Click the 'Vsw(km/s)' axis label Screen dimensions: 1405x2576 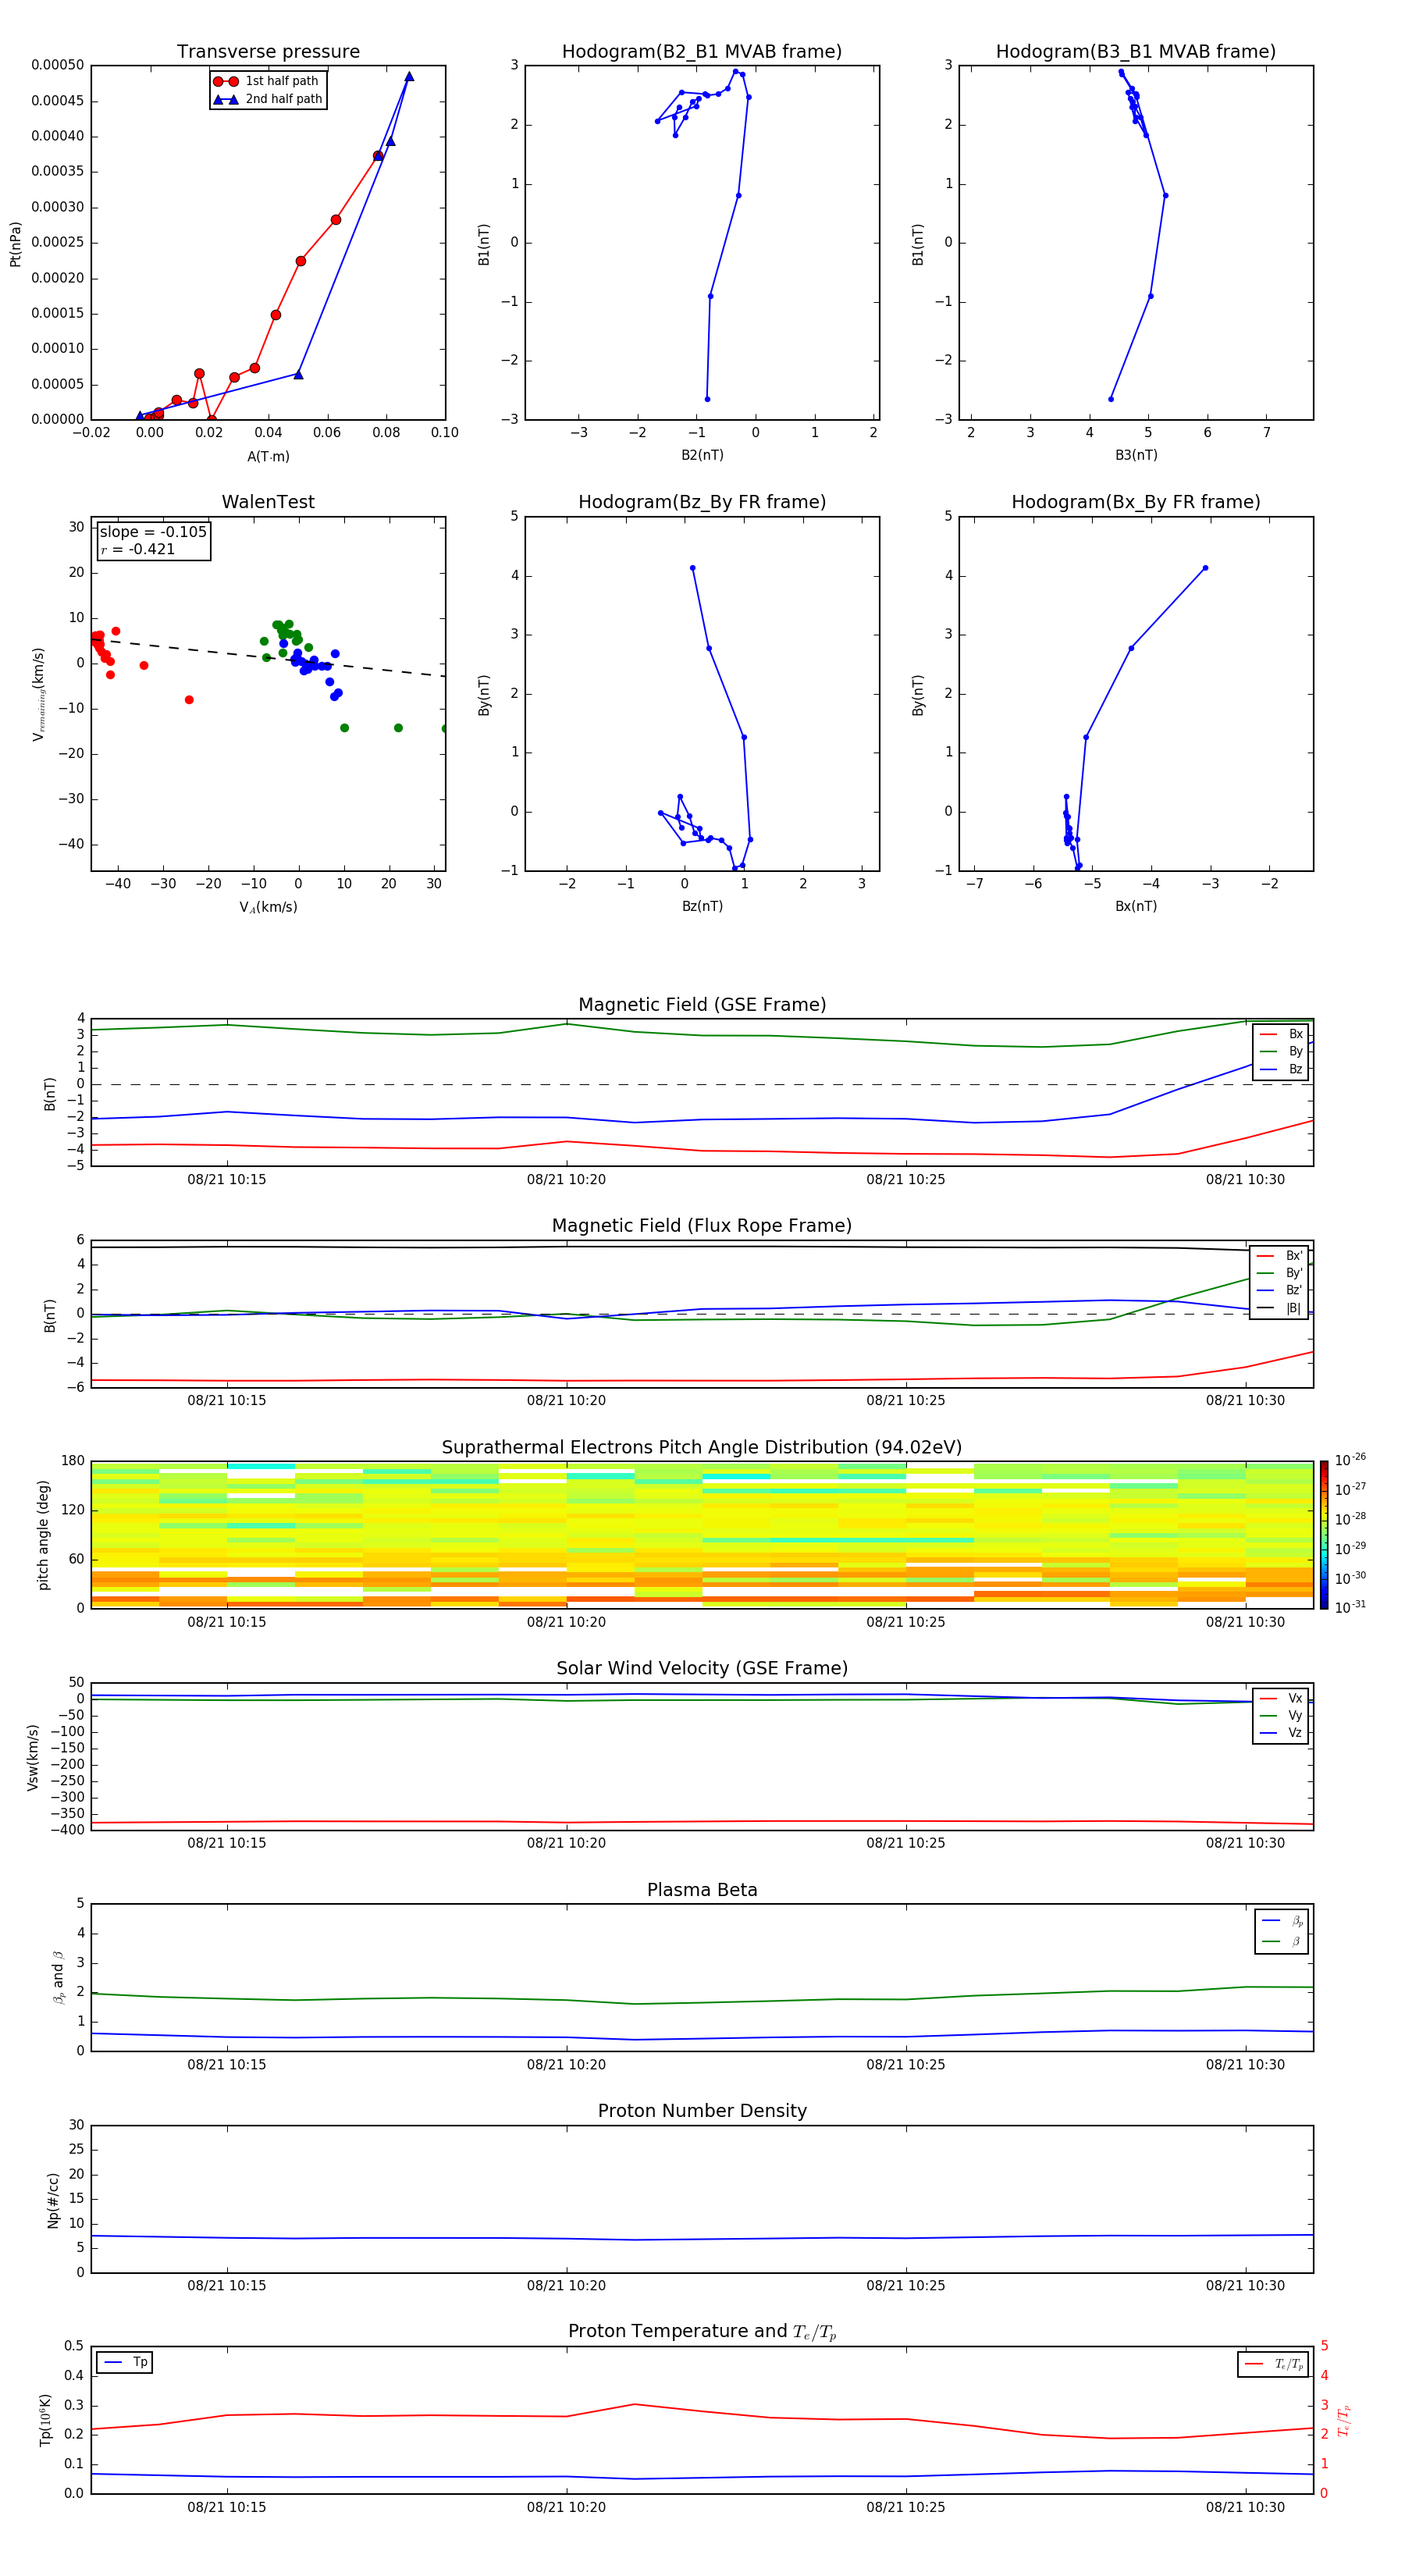click(x=33, y=1757)
